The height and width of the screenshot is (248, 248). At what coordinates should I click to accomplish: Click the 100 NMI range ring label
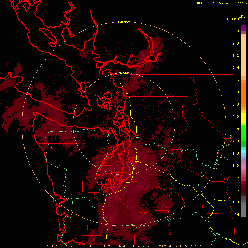coord(124,22)
